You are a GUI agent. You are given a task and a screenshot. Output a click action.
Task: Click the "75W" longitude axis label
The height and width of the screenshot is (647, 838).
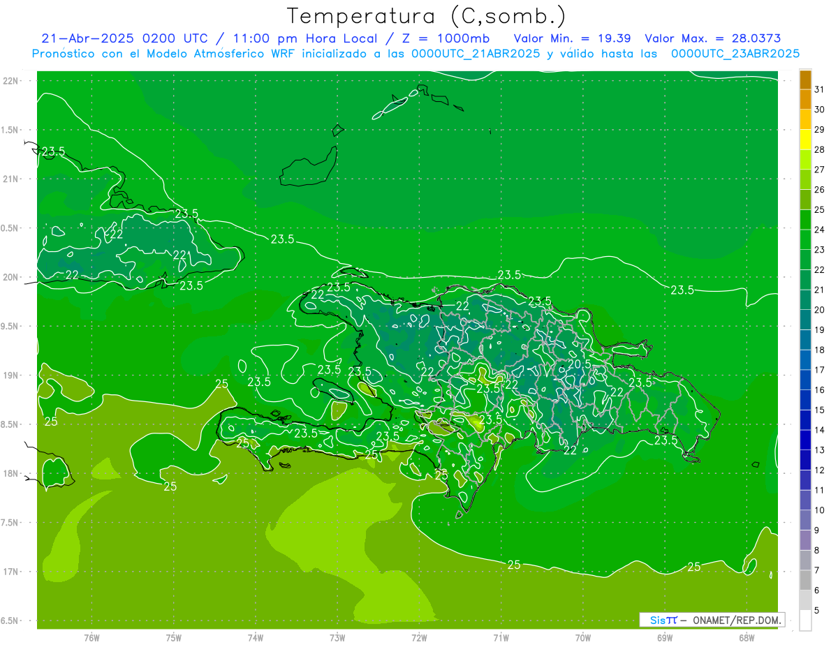(173, 638)
